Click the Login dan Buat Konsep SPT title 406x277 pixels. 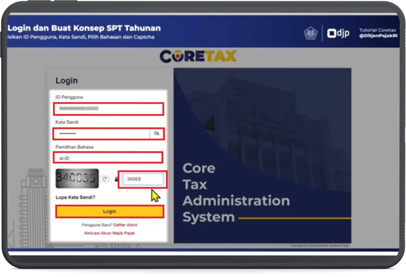pos(84,28)
